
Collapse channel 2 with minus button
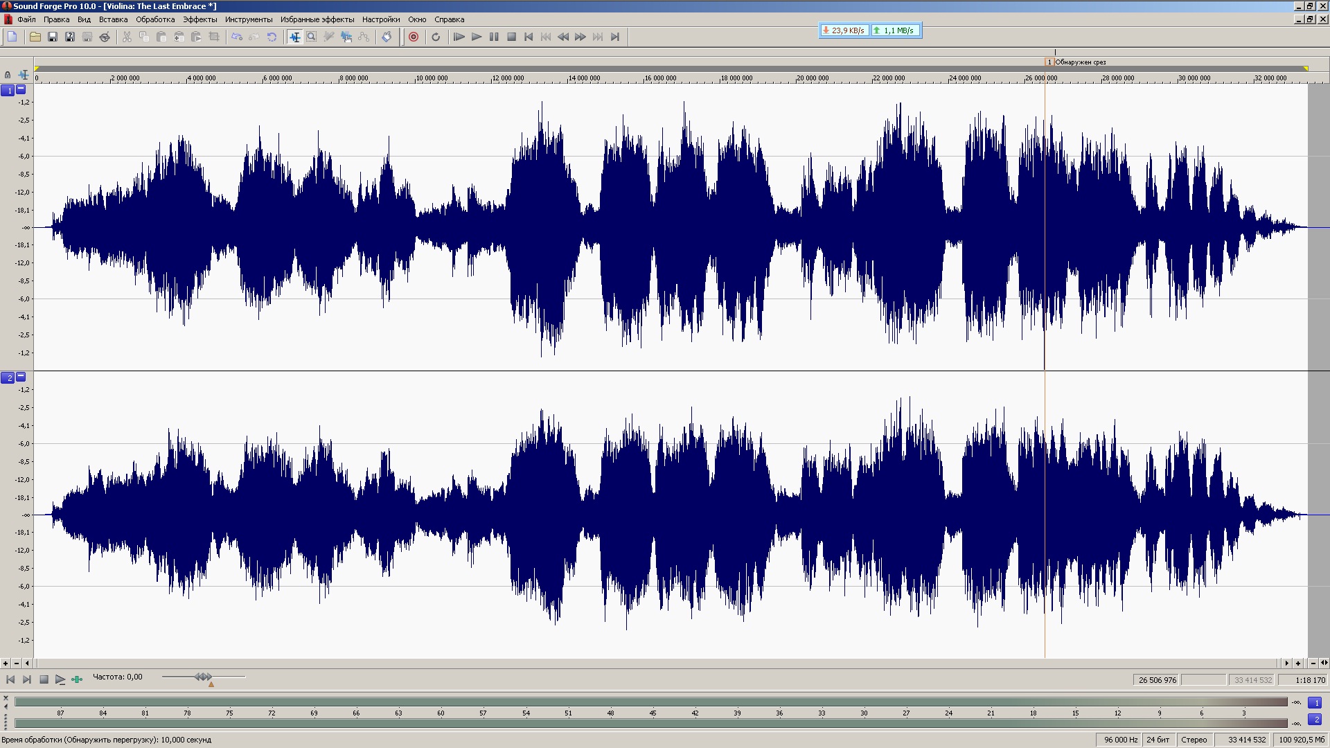21,377
